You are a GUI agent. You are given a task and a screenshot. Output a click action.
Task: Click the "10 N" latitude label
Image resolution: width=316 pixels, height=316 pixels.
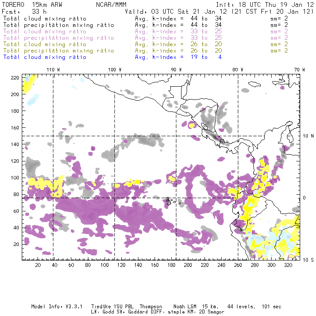point(308,136)
